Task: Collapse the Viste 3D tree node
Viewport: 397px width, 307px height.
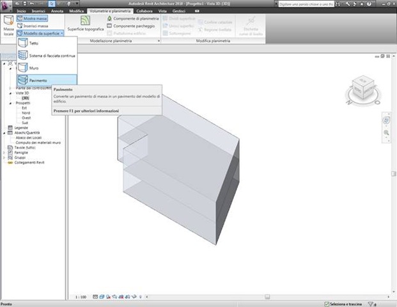Action: [x=10, y=93]
